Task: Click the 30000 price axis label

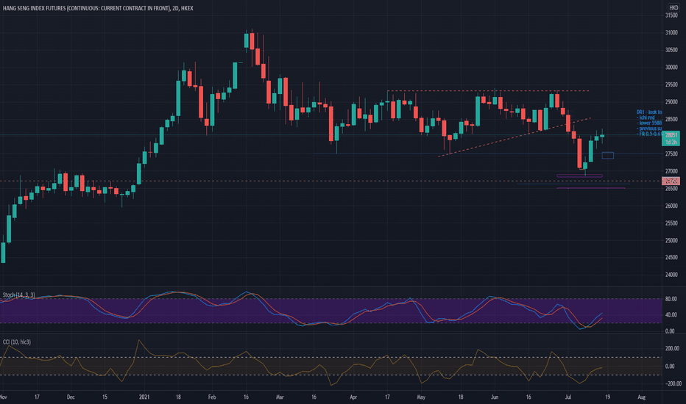Action: click(671, 68)
